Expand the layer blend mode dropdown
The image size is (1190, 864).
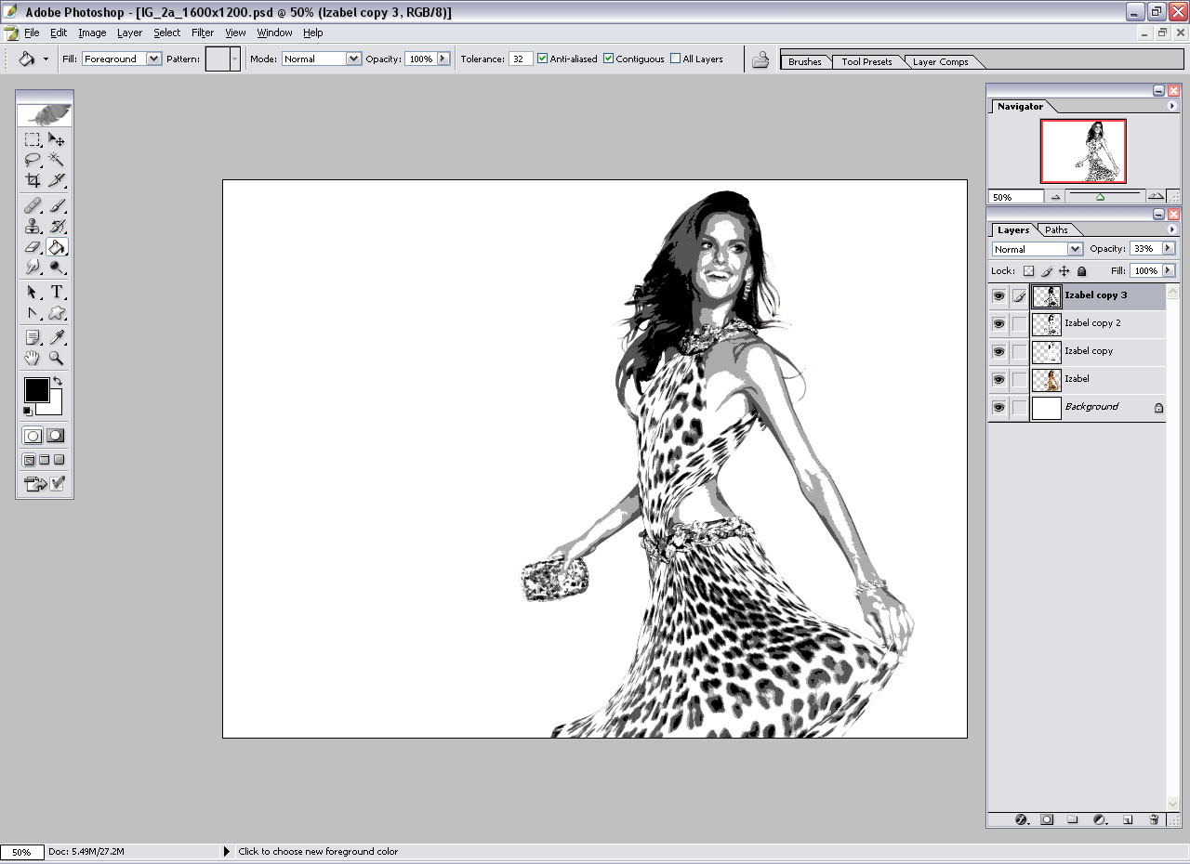[x=1075, y=249]
